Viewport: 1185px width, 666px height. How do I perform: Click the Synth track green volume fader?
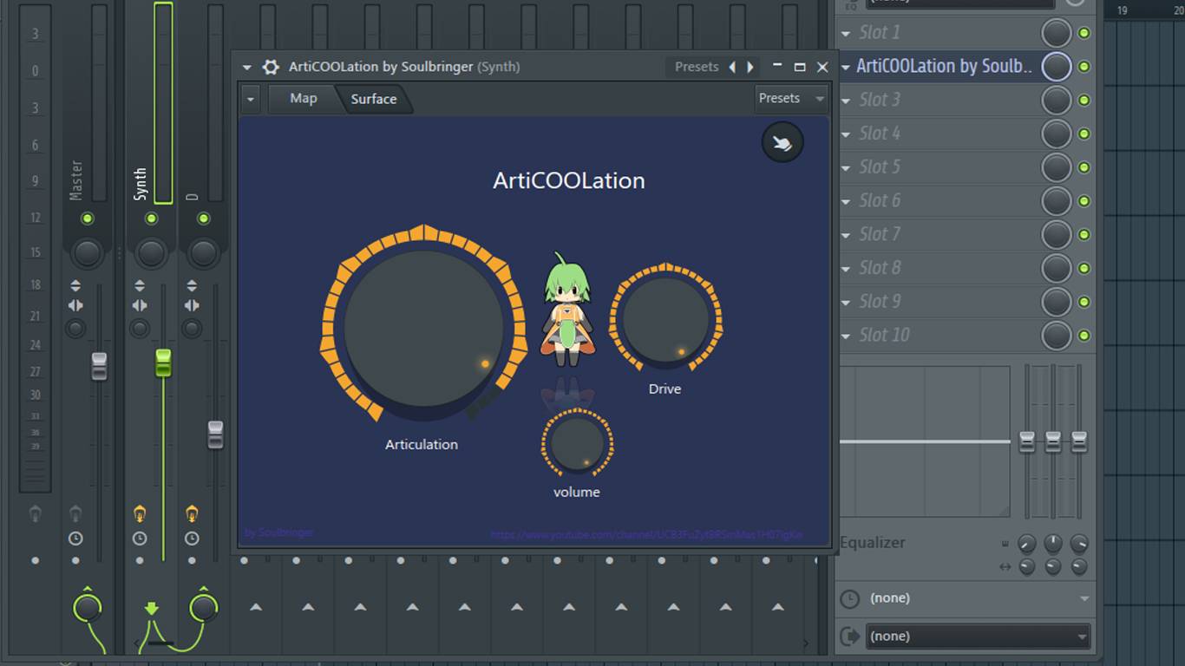pos(163,362)
